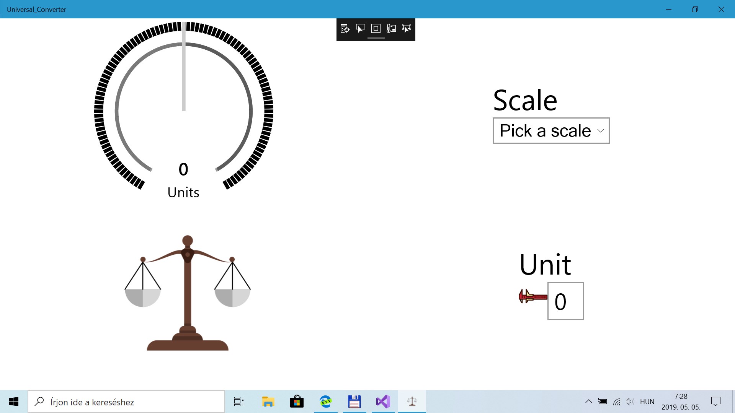Open the Pick a scale dropdown
Viewport: 735px width, 413px height.
click(546, 131)
